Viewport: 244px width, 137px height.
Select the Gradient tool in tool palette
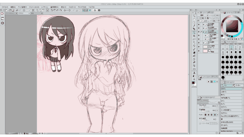(x=194, y=53)
